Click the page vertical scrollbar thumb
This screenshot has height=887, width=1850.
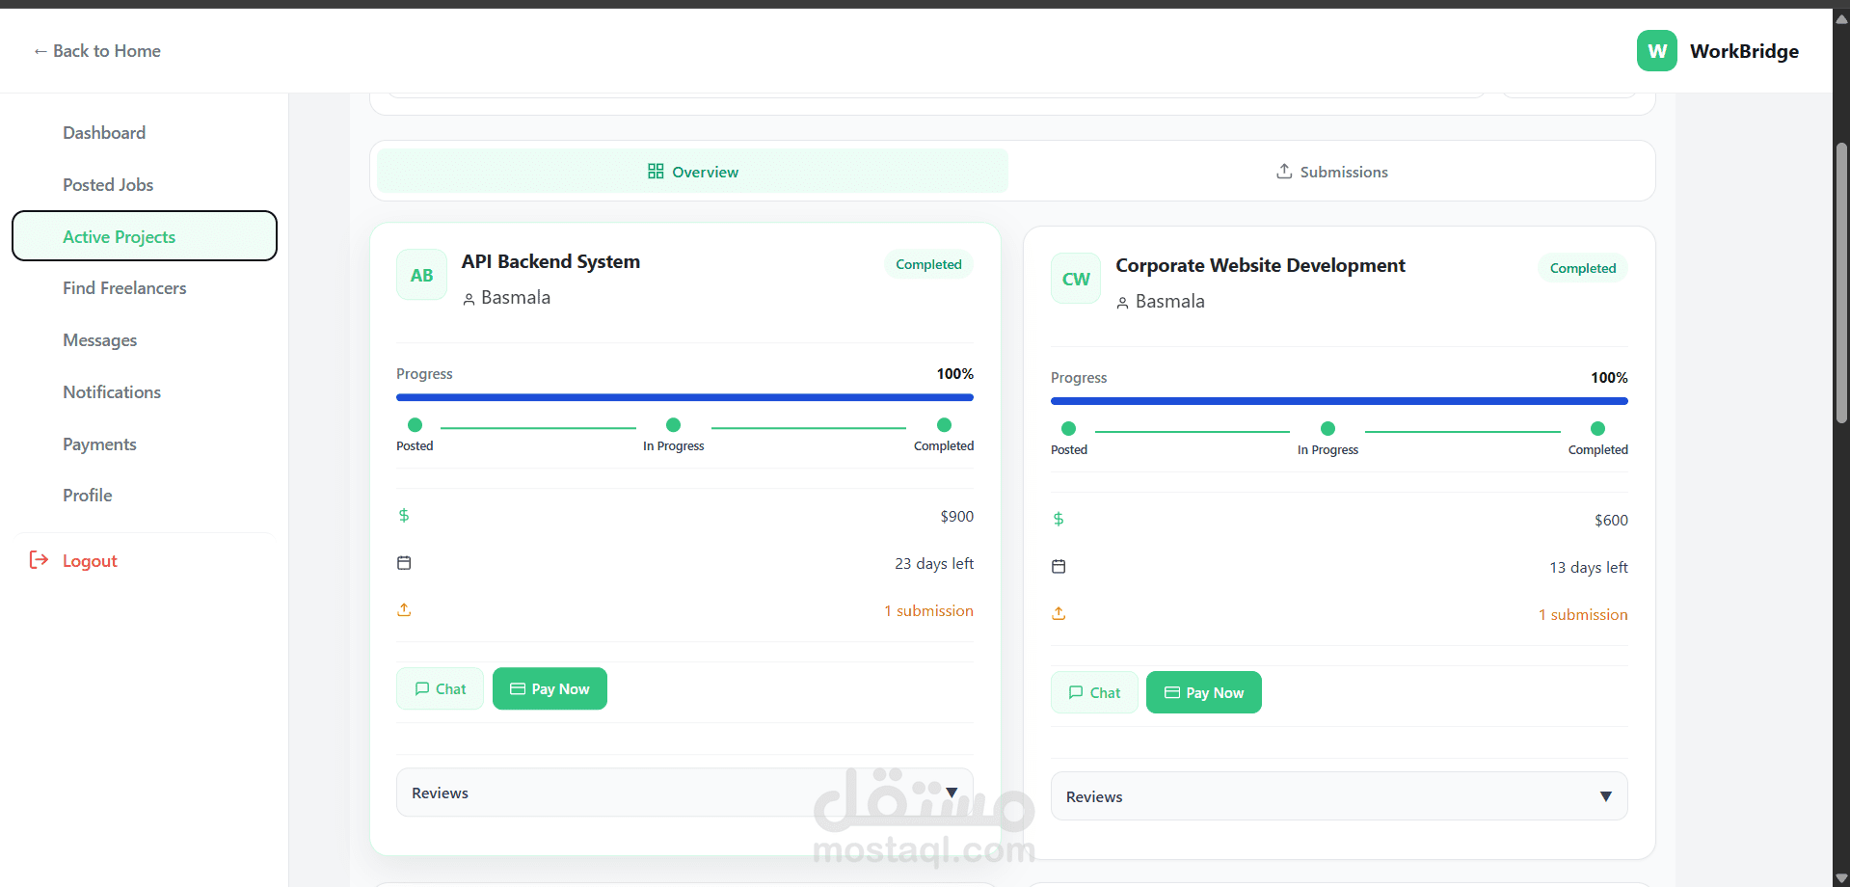[x=1841, y=282]
